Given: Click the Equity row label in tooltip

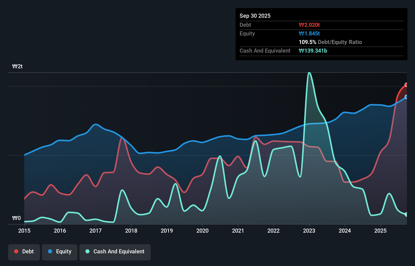Looking at the screenshot, I should 247,33.
